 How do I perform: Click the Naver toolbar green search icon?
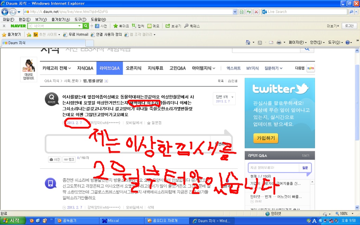click(86, 26)
